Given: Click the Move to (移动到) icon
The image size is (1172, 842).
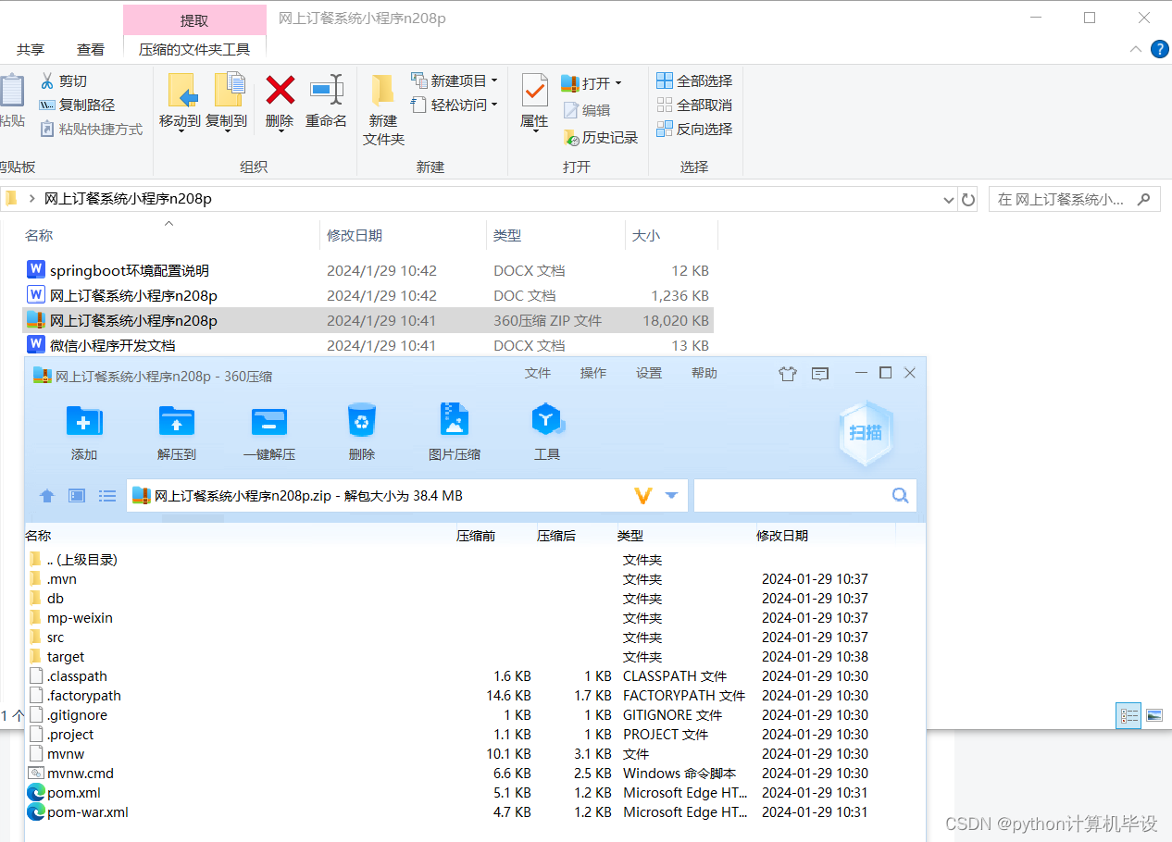Looking at the screenshot, I should [x=181, y=91].
